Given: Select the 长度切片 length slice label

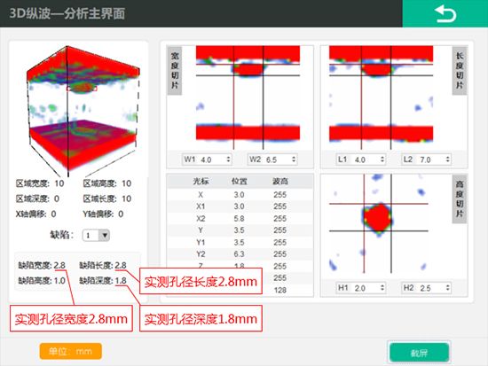Looking at the screenshot, I should [460, 71].
